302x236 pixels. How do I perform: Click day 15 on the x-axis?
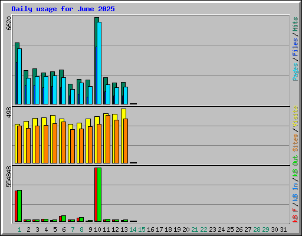coord(142,230)
